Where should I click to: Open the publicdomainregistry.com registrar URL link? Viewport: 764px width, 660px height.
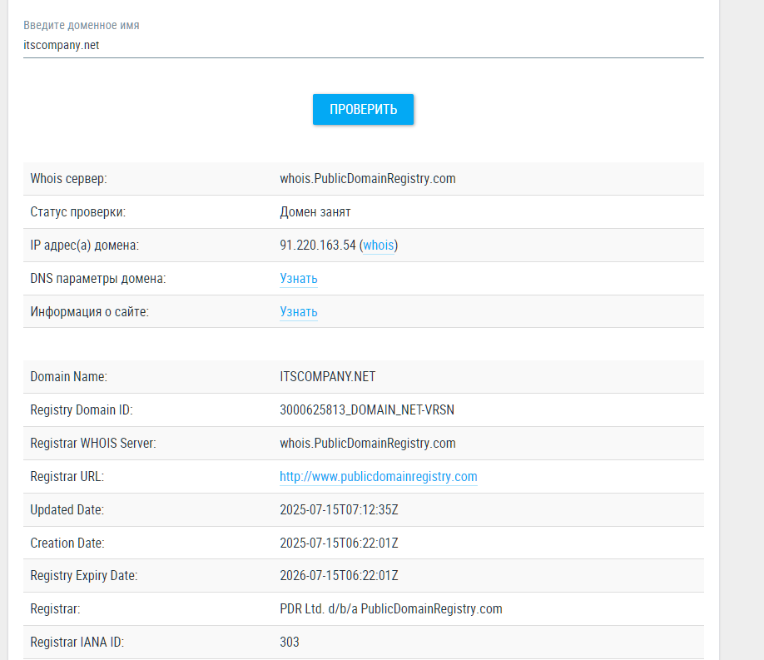point(378,477)
